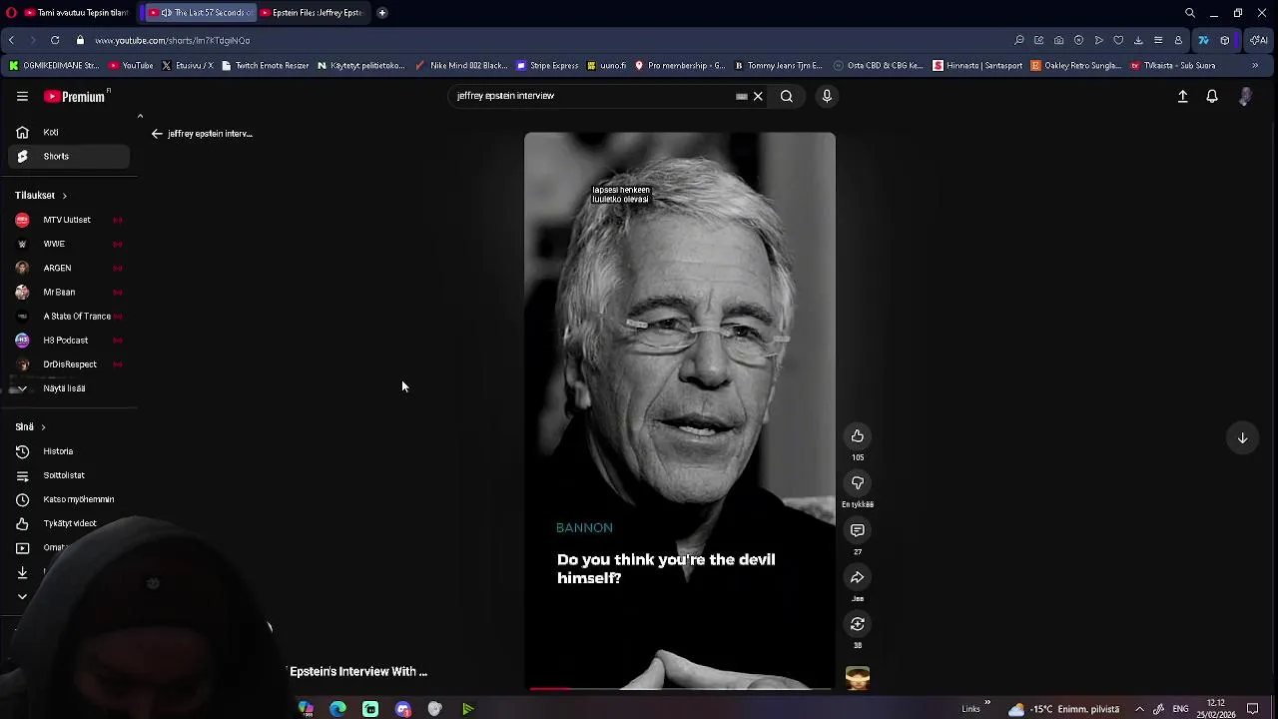Click the search magnifier button
The height and width of the screenshot is (719, 1278).
(x=787, y=96)
